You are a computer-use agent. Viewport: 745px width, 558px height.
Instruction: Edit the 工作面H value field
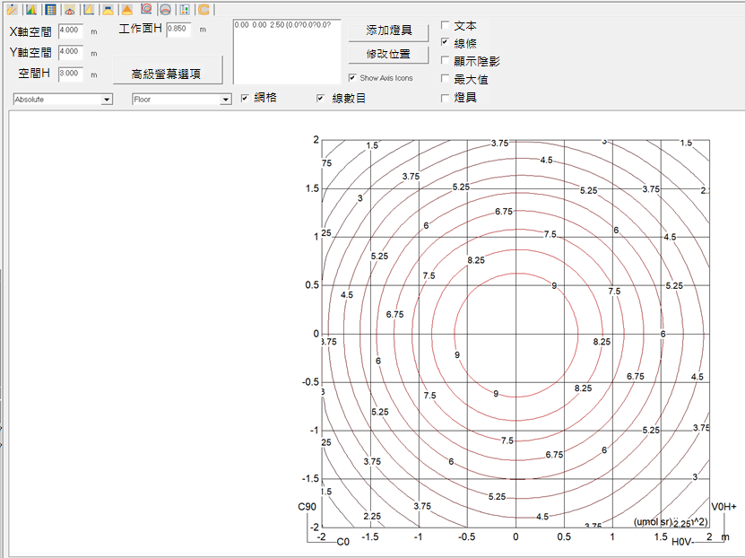(x=179, y=30)
